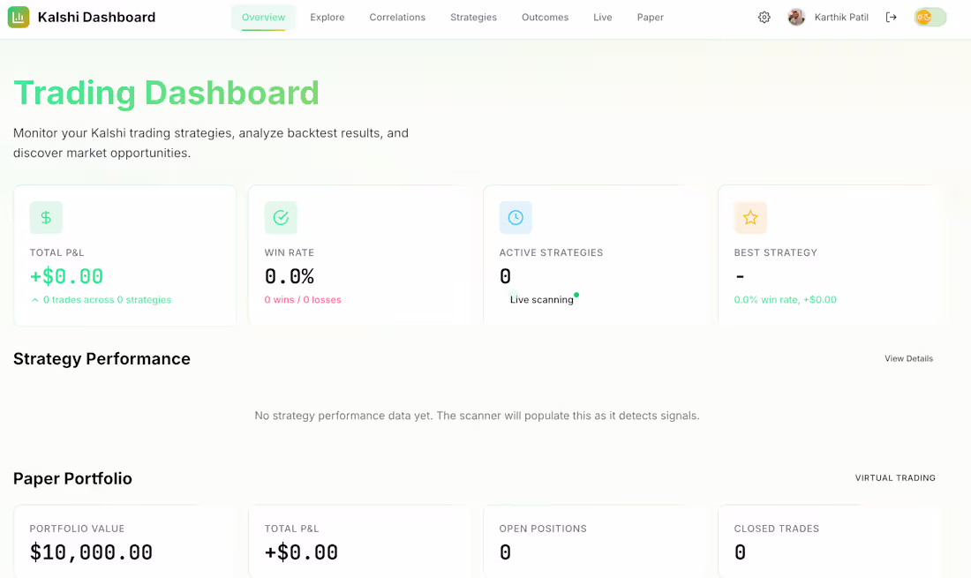Click the View Details link
This screenshot has width=971, height=578.
[908, 358]
